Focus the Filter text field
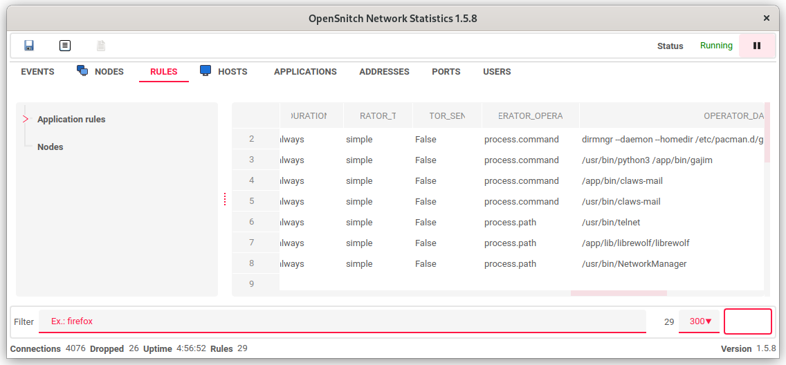 pos(342,321)
